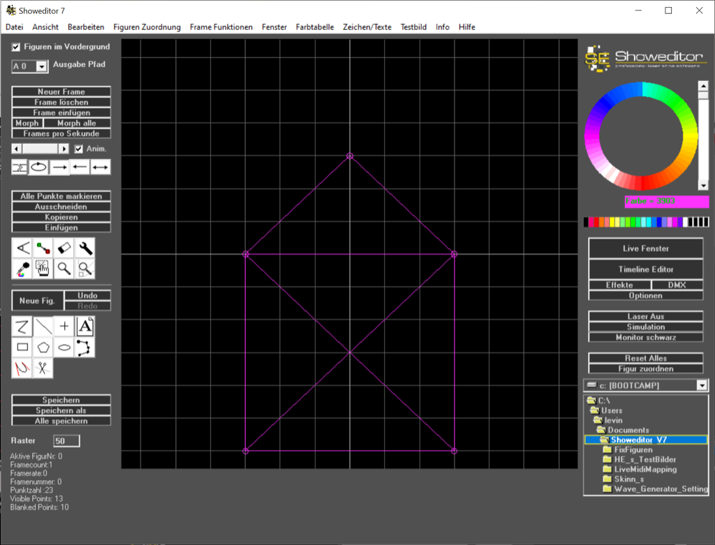Select the wrench settings tool

click(85, 248)
